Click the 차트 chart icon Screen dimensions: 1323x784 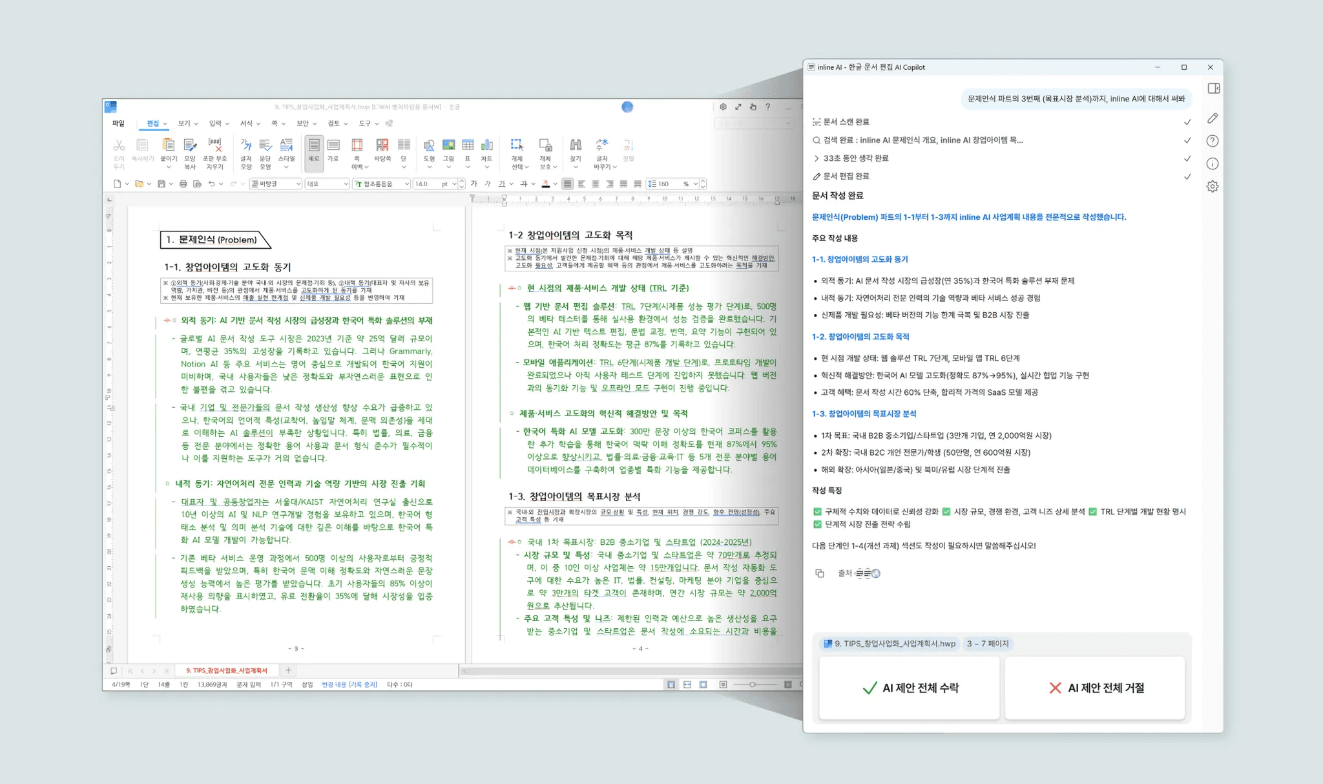(486, 145)
